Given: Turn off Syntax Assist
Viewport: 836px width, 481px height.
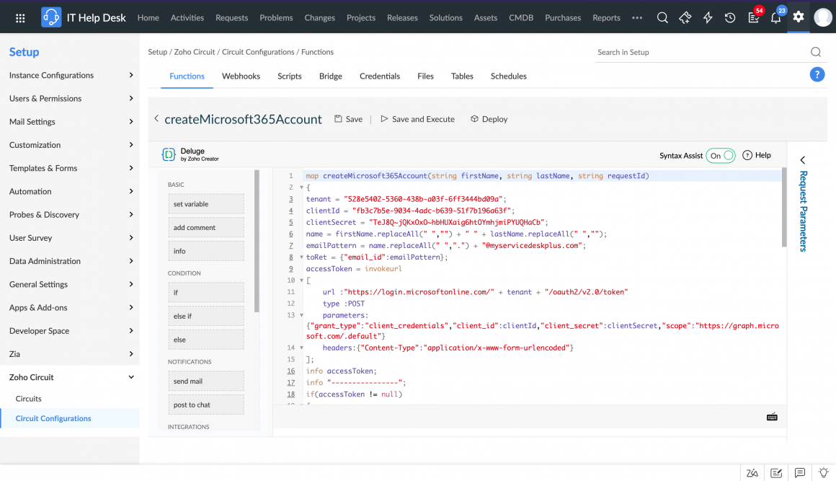Looking at the screenshot, I should (x=721, y=155).
